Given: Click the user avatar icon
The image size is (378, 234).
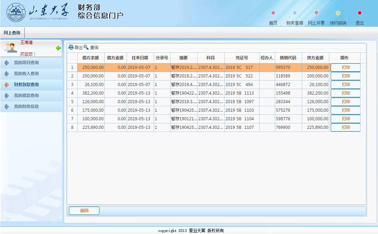Looking at the screenshot, I should tap(11, 48).
